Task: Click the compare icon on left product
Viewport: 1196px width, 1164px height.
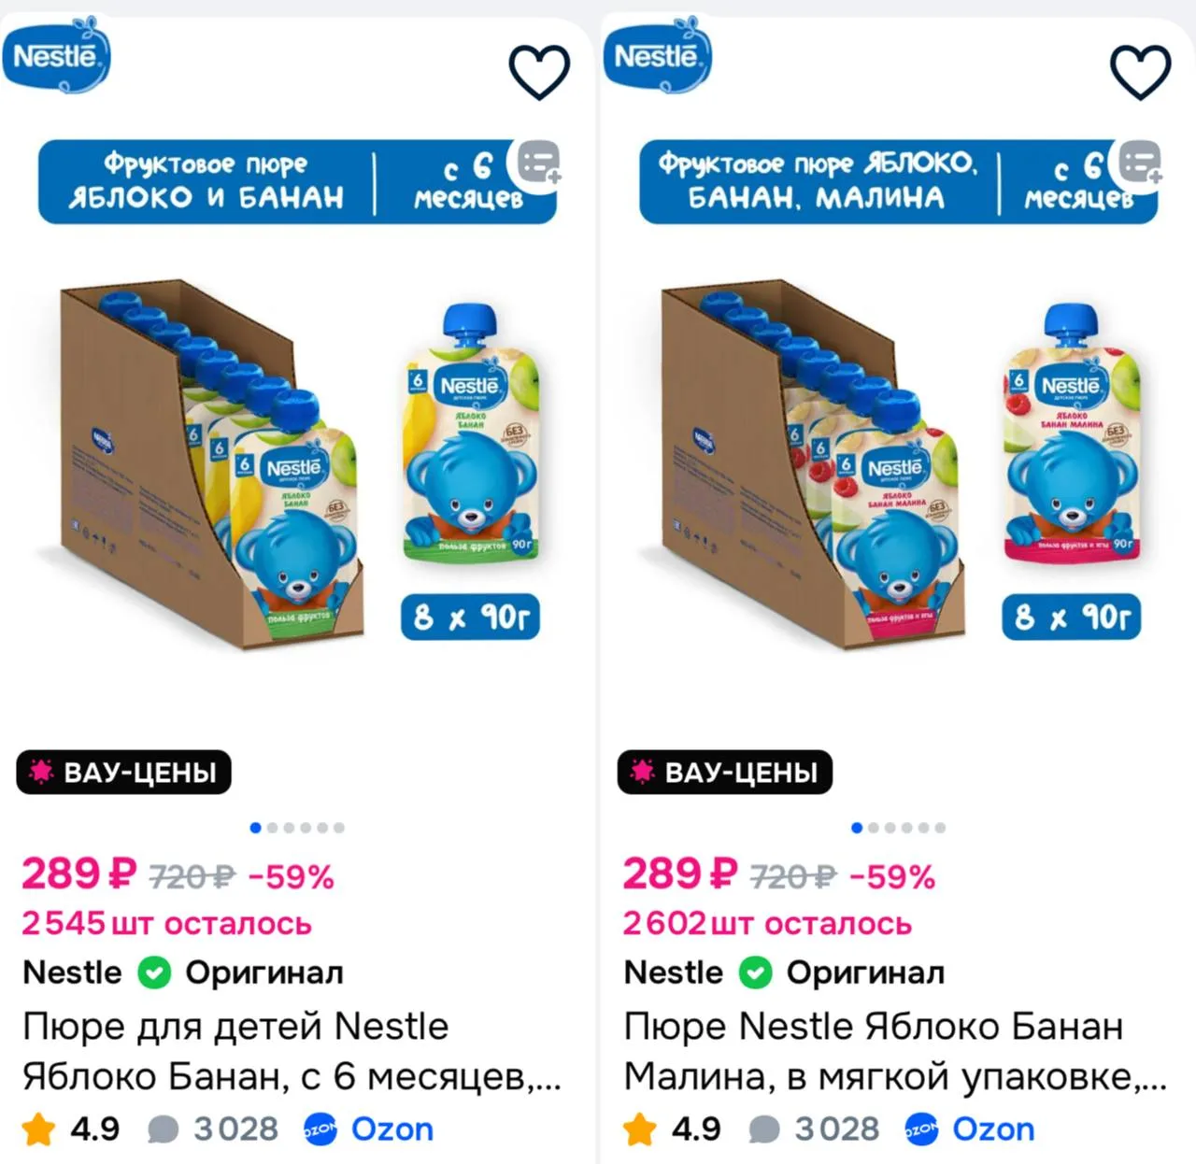Action: click(538, 163)
